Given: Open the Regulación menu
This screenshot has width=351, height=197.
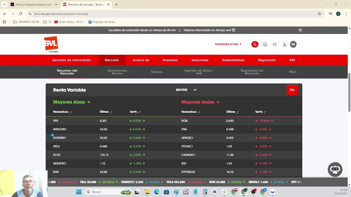Looking at the screenshot, I should [267, 60].
